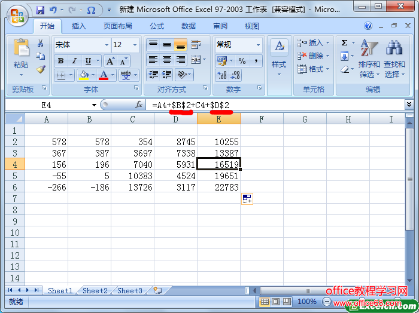
Task: Set middle vertical alignment
Action: [167, 45]
